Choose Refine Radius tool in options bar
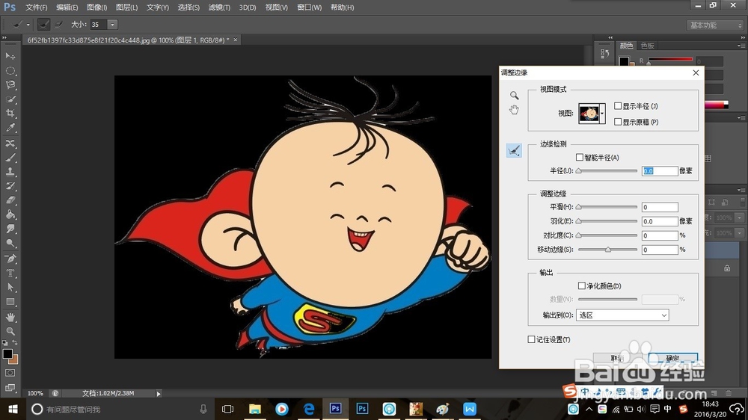Image resolution: width=748 pixels, height=420 pixels. (x=43, y=25)
